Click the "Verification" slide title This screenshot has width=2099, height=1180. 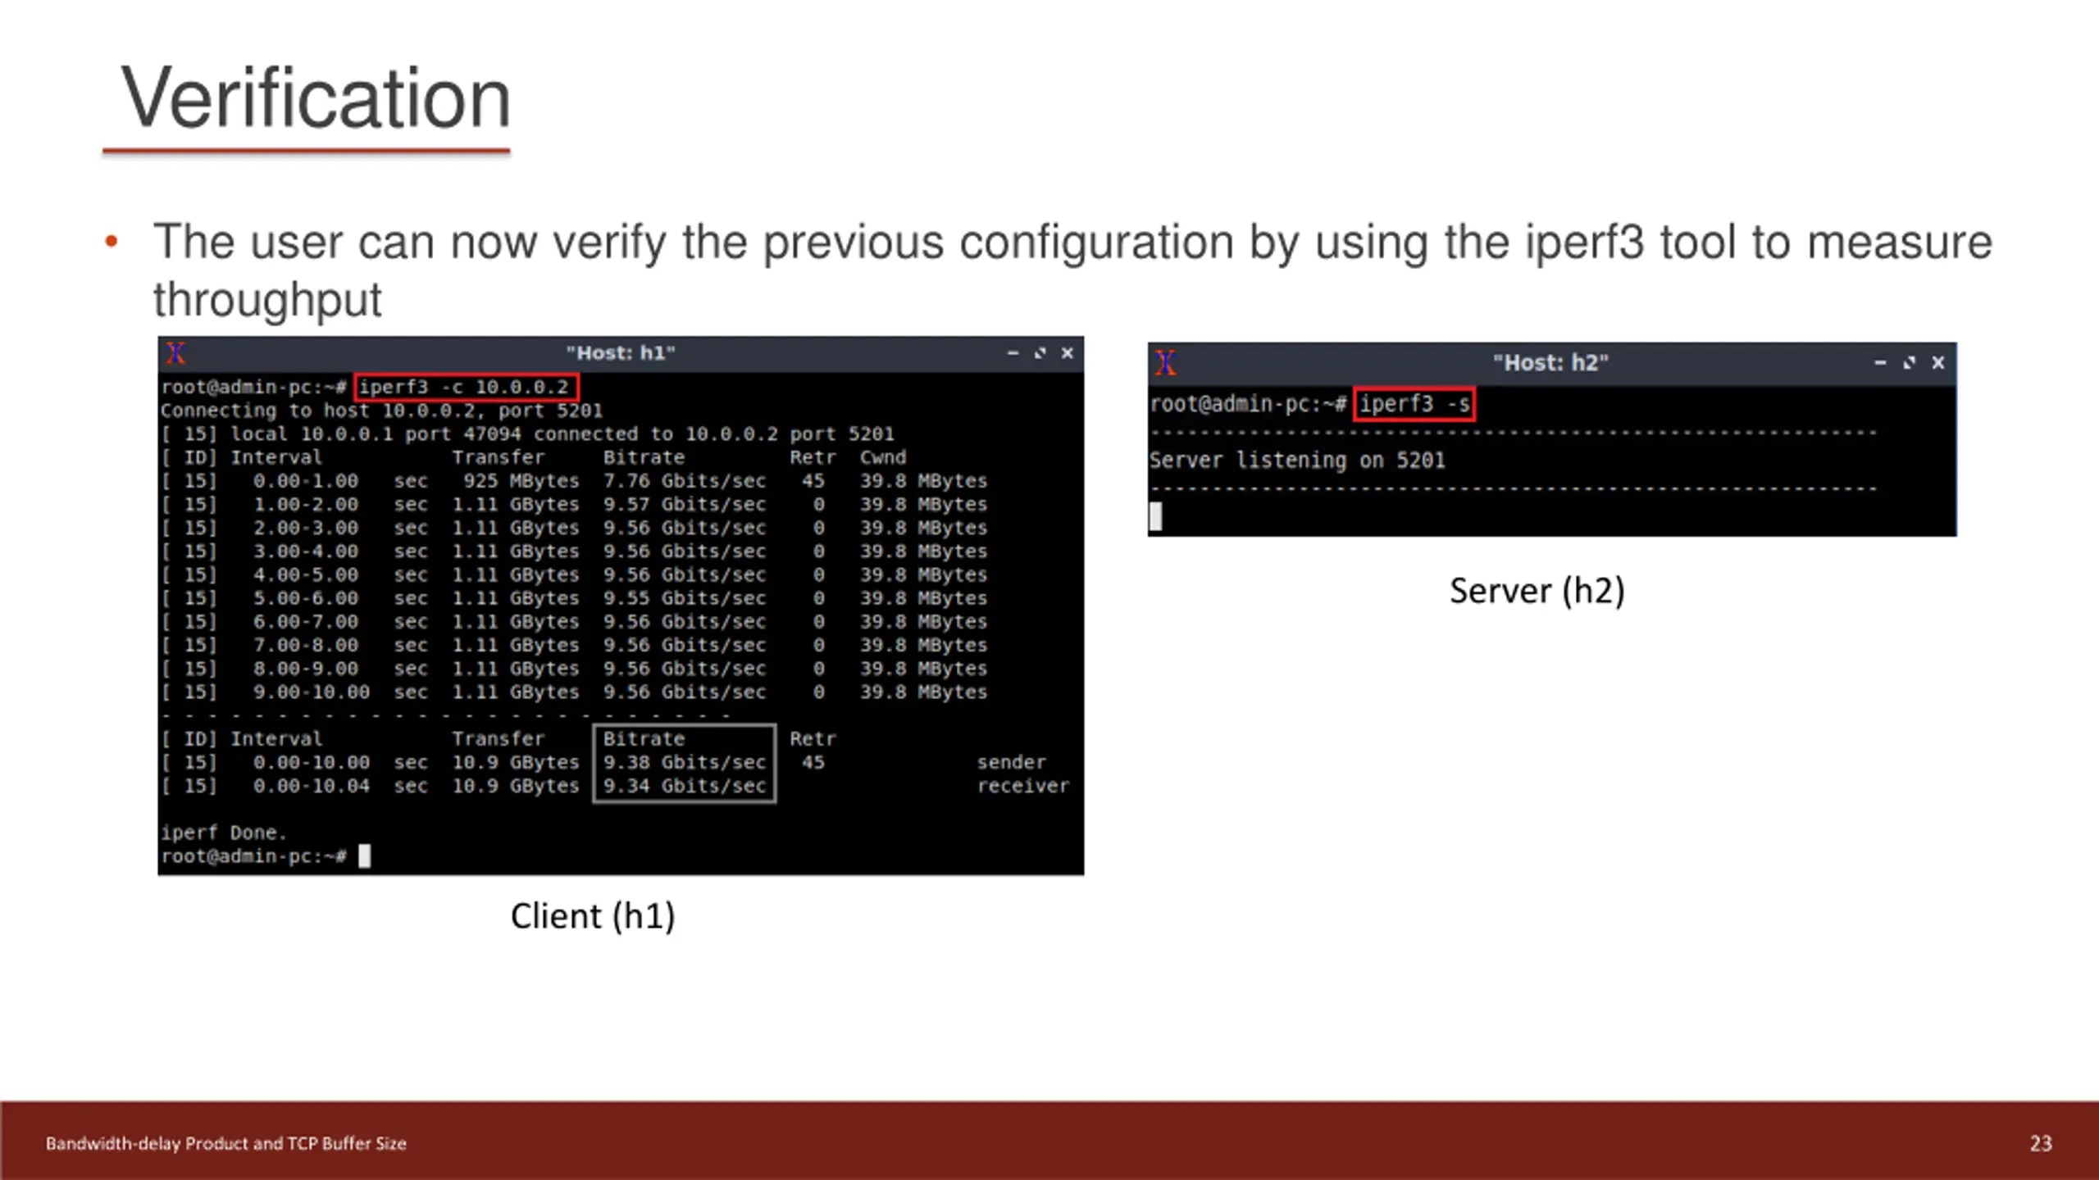316,98
